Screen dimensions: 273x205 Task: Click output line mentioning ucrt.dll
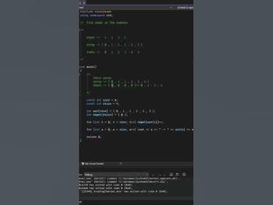click(123, 182)
